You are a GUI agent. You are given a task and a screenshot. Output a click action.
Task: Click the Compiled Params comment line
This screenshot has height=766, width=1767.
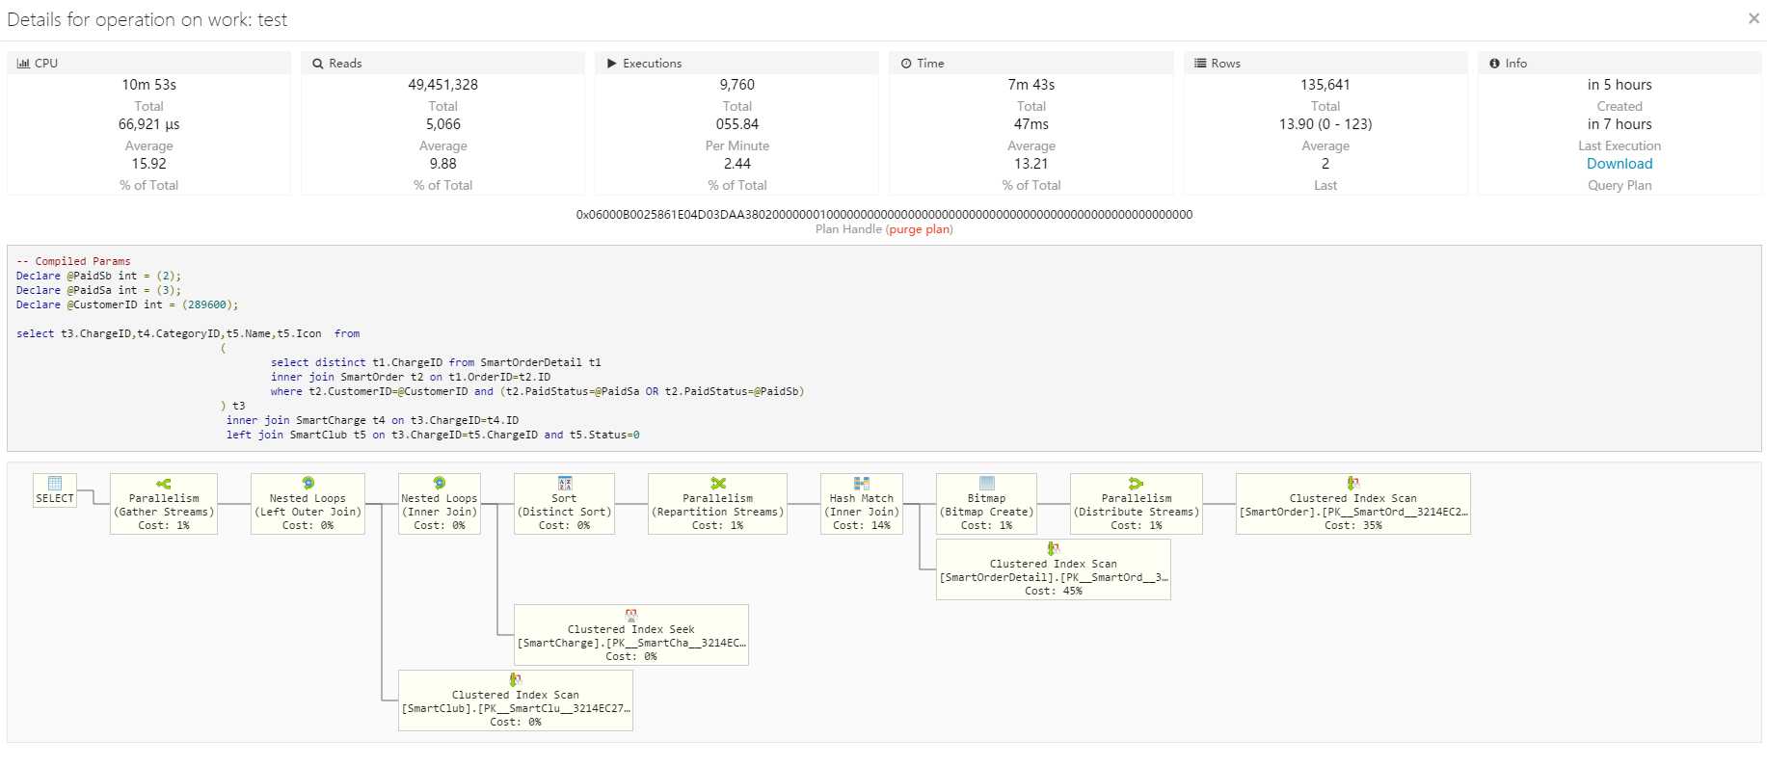[73, 261]
